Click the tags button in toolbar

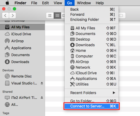(122, 16)
